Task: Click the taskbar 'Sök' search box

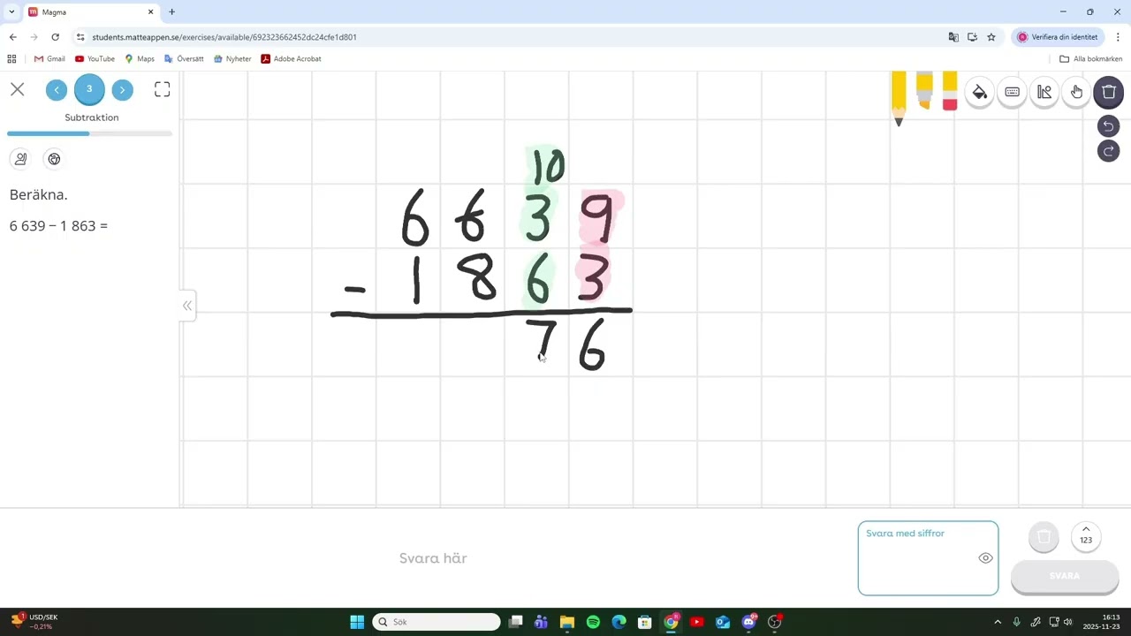Action: [436, 622]
